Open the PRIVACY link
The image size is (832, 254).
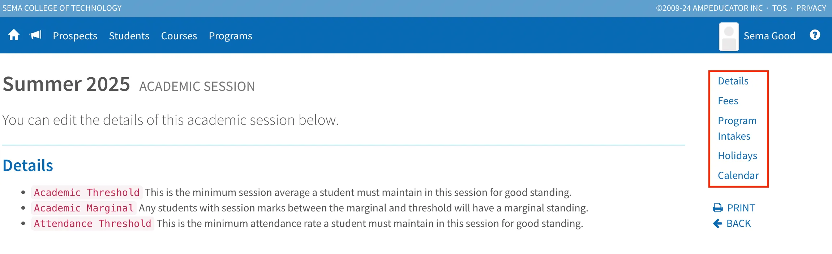tap(811, 8)
